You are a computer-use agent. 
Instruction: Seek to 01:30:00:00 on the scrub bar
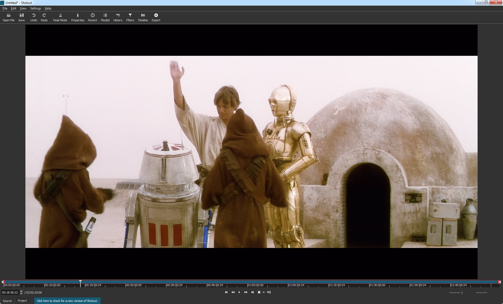(377, 285)
